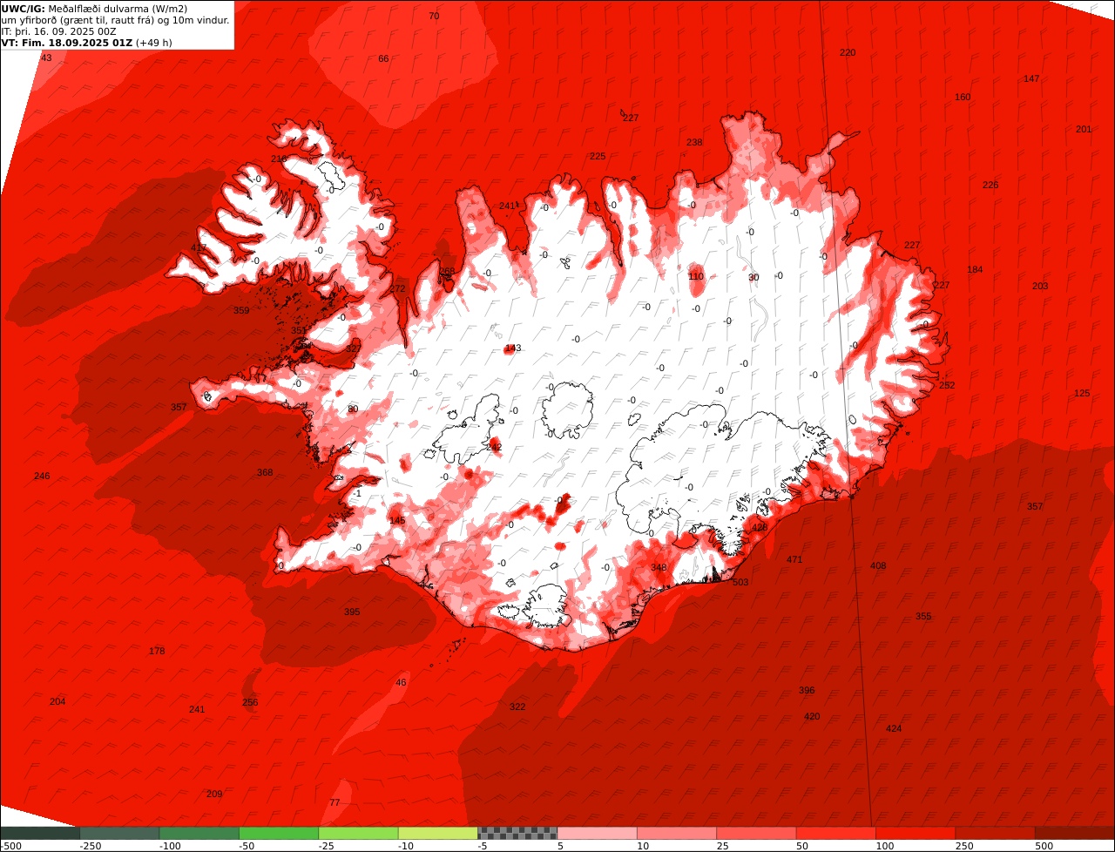
Task: Click the map value '252' on the east coast
Action: click(x=947, y=385)
